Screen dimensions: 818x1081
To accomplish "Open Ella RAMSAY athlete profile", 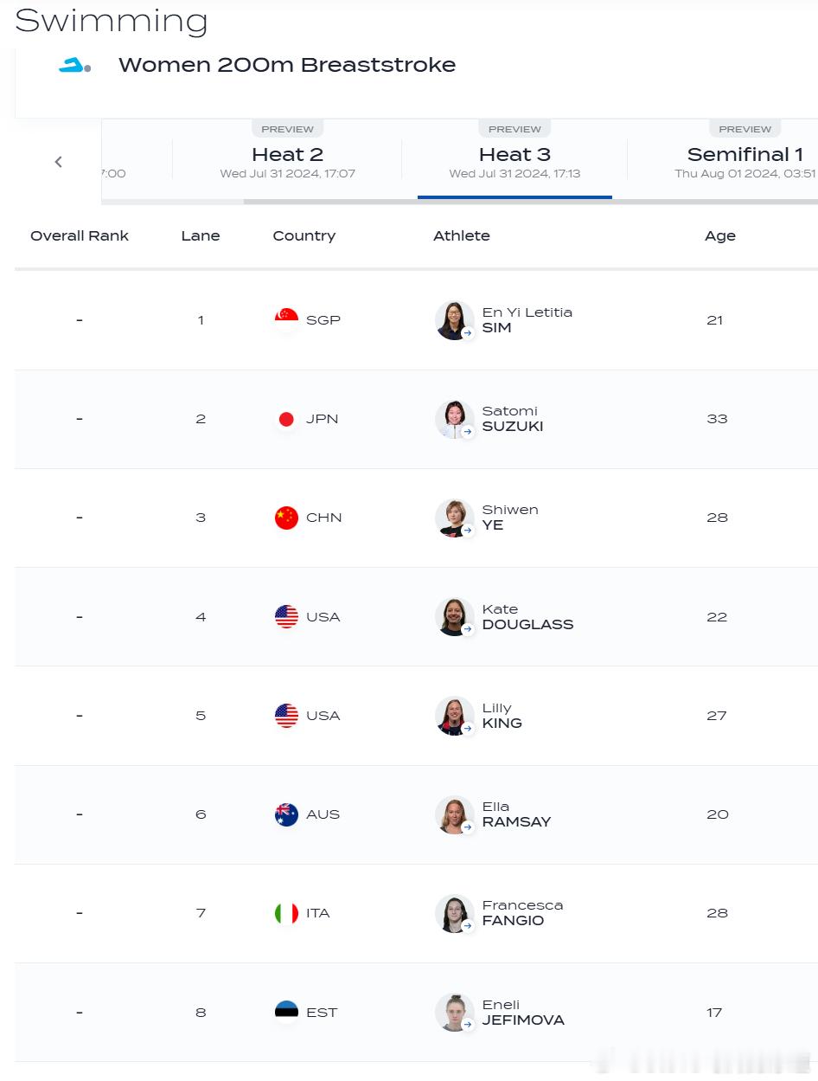I will click(x=516, y=814).
